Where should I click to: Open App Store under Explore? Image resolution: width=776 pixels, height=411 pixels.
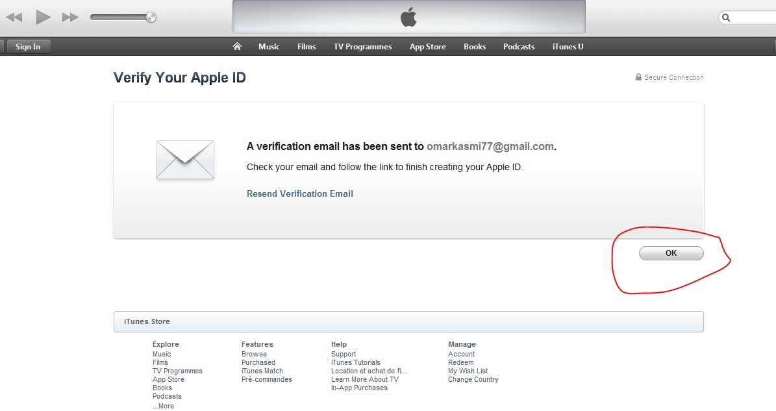[168, 379]
